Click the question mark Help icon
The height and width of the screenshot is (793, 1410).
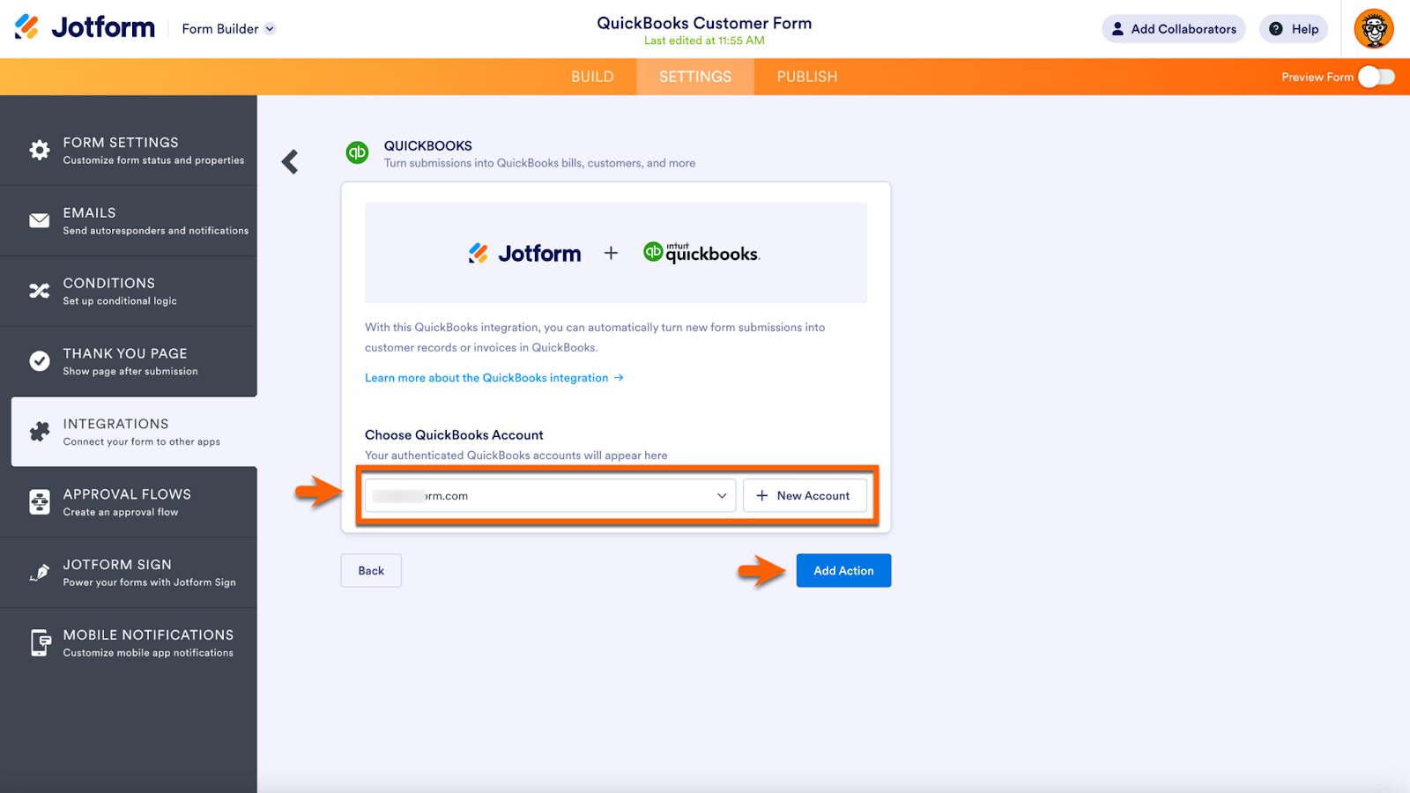coord(1276,29)
